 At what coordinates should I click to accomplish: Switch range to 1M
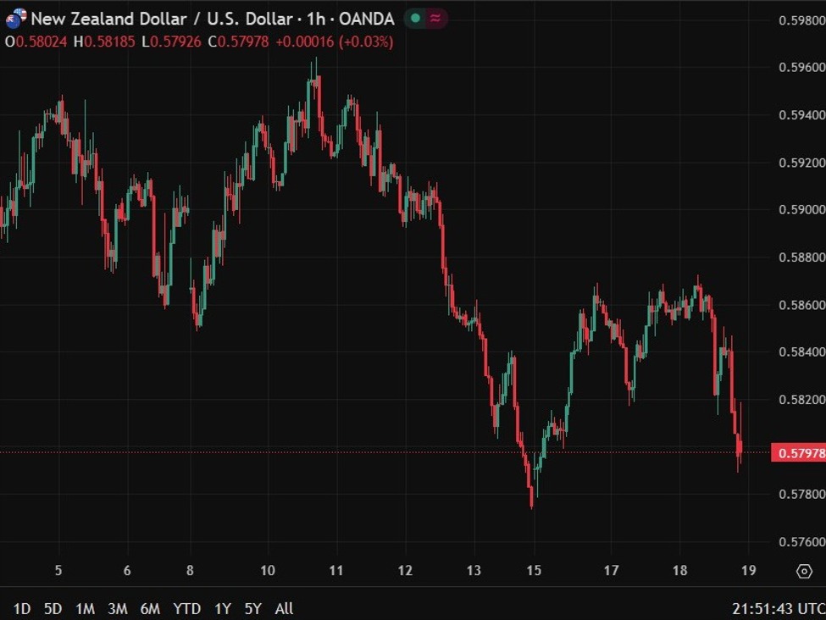coord(85,608)
